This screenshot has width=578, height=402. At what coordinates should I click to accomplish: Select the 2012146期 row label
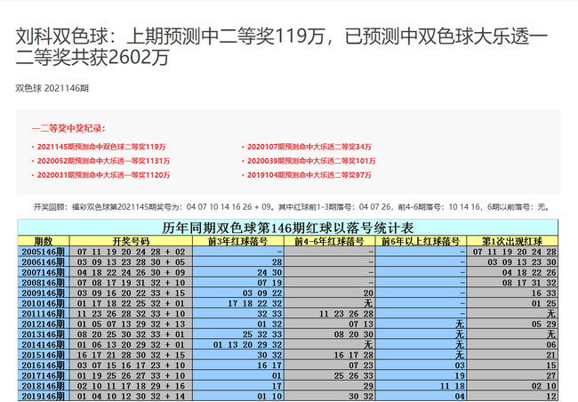[x=44, y=324]
